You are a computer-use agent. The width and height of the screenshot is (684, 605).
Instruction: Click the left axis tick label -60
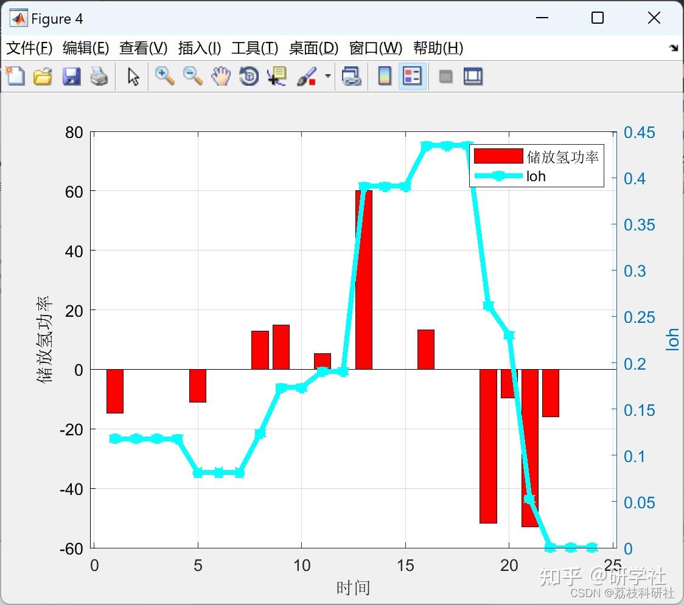[72, 548]
